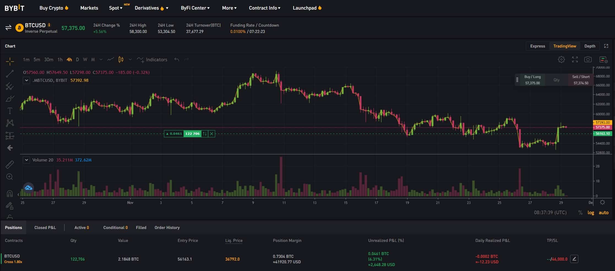Switch to the Express chart view
615x271 pixels.
coord(537,46)
